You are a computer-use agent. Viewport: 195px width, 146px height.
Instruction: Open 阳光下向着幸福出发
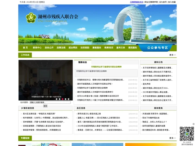(x=151, y=118)
